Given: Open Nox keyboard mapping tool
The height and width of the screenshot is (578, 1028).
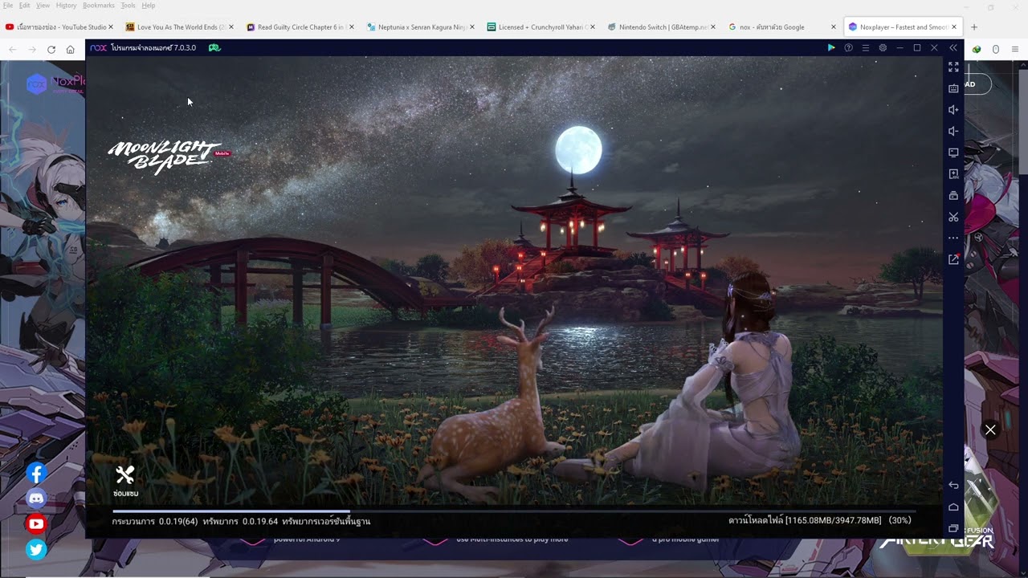Looking at the screenshot, I should pos(953,88).
